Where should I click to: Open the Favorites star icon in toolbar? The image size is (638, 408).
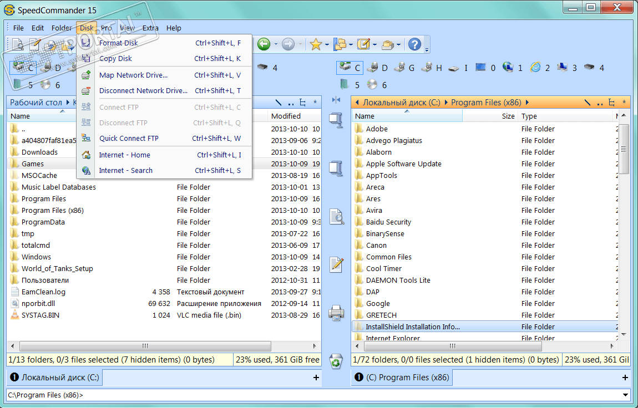pos(316,44)
